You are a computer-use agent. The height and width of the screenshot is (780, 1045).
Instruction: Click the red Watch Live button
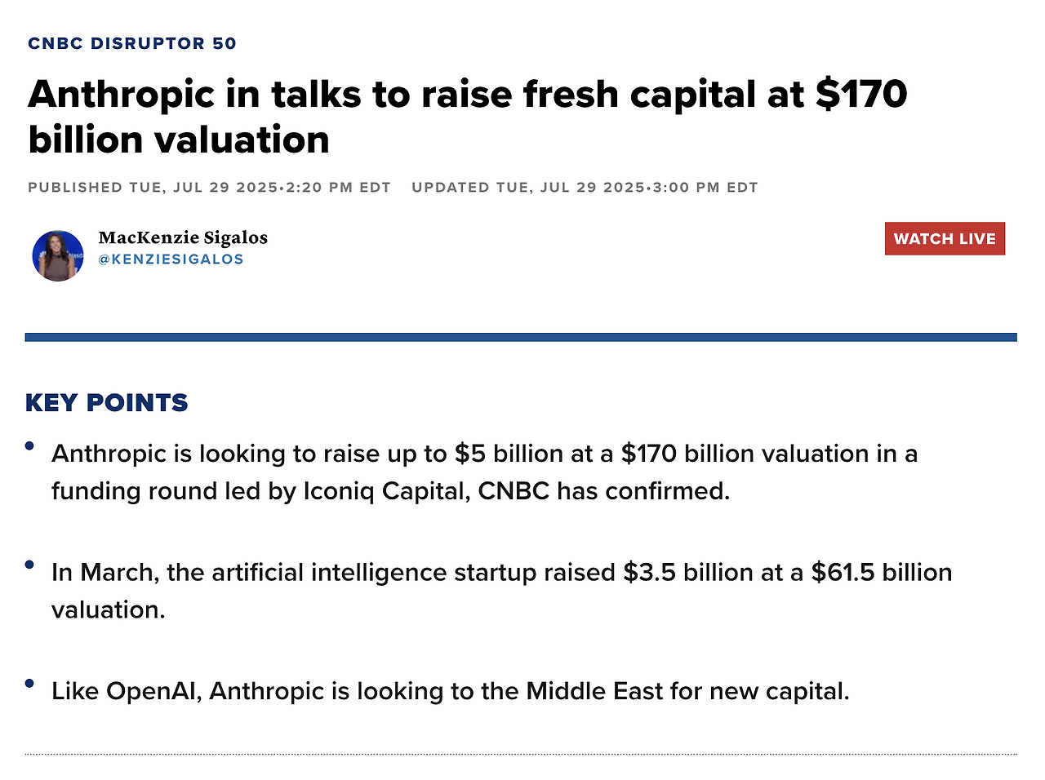(945, 238)
